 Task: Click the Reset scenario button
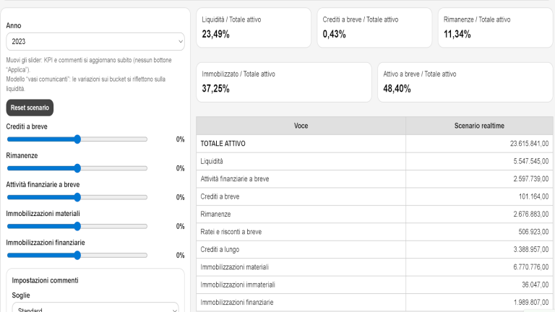(x=30, y=108)
